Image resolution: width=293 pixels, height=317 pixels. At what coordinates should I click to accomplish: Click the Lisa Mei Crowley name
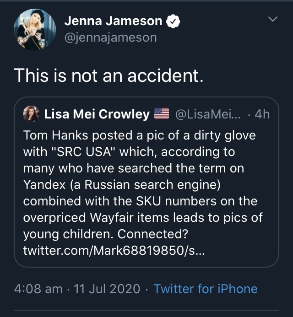97,114
